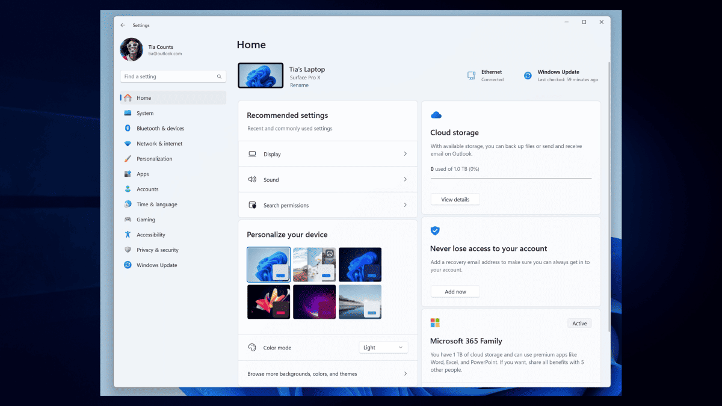Open the System menu item

173,113
